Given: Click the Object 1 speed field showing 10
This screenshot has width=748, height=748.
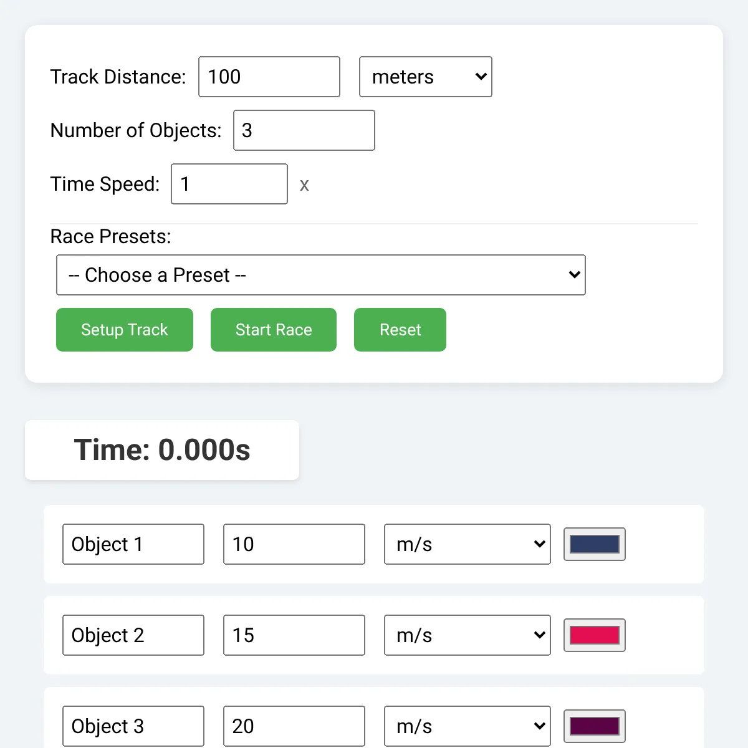Looking at the screenshot, I should 294,544.
